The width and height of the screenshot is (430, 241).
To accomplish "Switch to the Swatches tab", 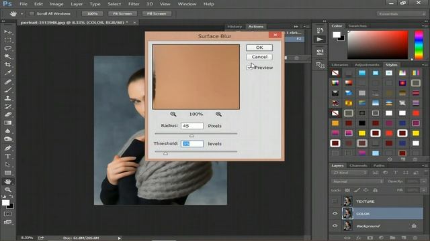I will 357,26.
